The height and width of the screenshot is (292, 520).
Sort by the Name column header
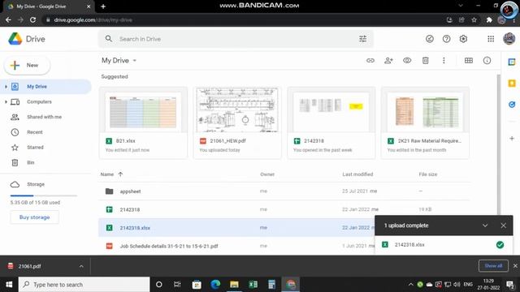click(107, 174)
